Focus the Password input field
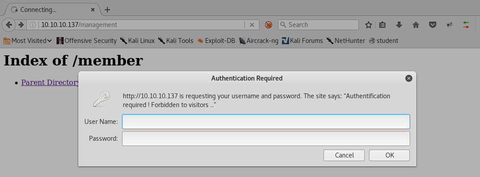Viewport: 480px width, 177px height. tap(266, 139)
